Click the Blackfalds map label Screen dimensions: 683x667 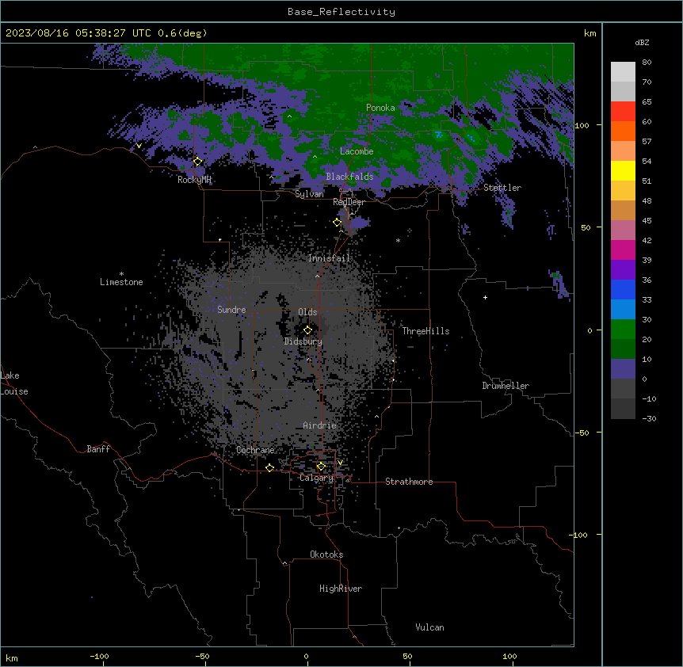click(x=349, y=177)
